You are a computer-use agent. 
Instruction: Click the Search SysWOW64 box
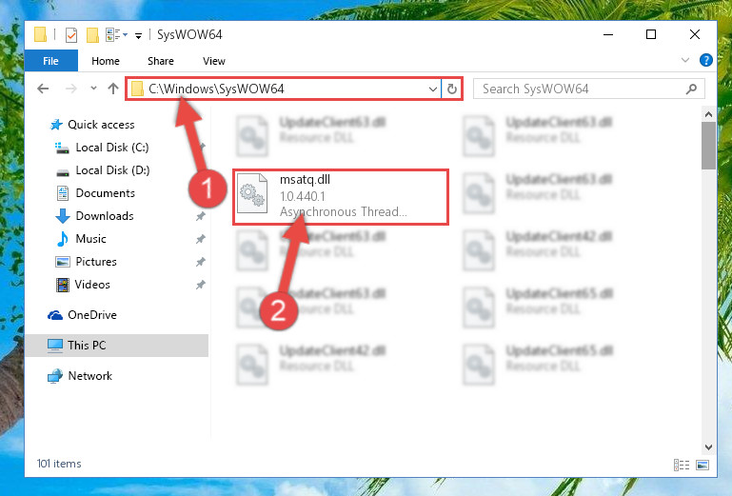point(588,89)
